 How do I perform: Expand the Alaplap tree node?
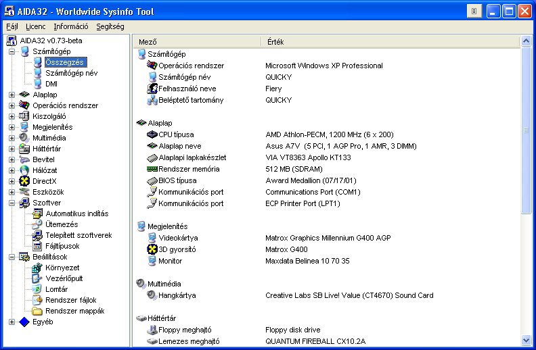click(x=12, y=95)
